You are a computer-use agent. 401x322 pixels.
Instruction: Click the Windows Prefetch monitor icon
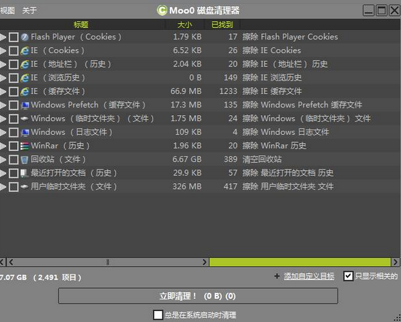[25, 105]
